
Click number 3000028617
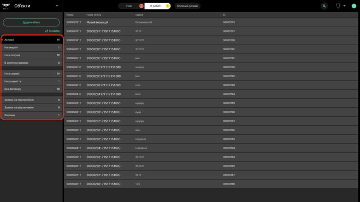click(x=74, y=130)
